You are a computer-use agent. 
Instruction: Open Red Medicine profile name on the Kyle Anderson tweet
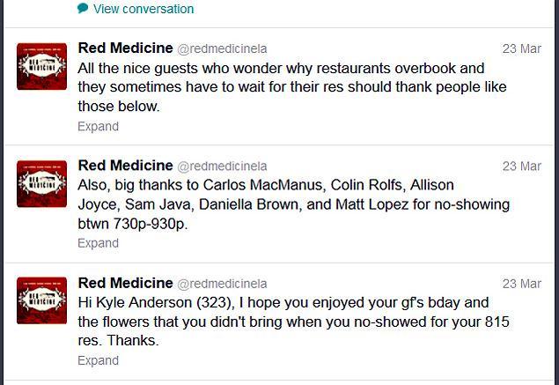pyautogui.click(x=125, y=283)
